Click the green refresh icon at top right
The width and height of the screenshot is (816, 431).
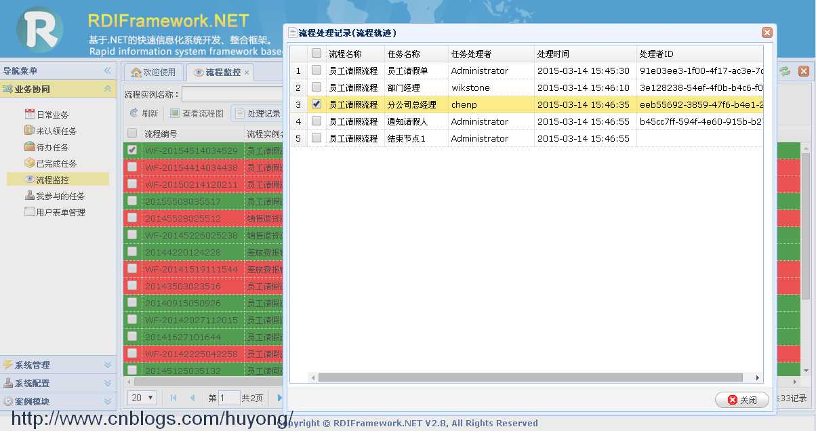pyautogui.click(x=785, y=71)
